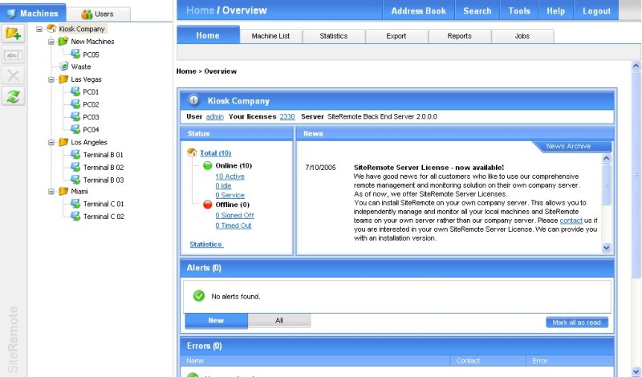Open the Address Book menu
Screen dimensions: 642x377
[x=417, y=11]
